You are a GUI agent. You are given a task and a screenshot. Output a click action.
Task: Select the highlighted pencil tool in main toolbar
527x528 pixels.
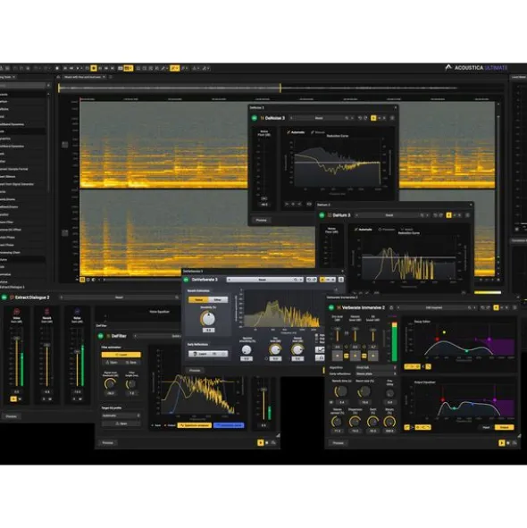[174, 69]
